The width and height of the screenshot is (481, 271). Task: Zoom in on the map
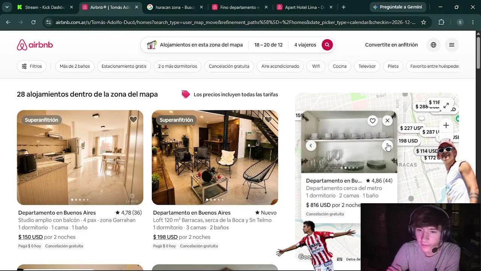pyautogui.click(x=446, y=125)
